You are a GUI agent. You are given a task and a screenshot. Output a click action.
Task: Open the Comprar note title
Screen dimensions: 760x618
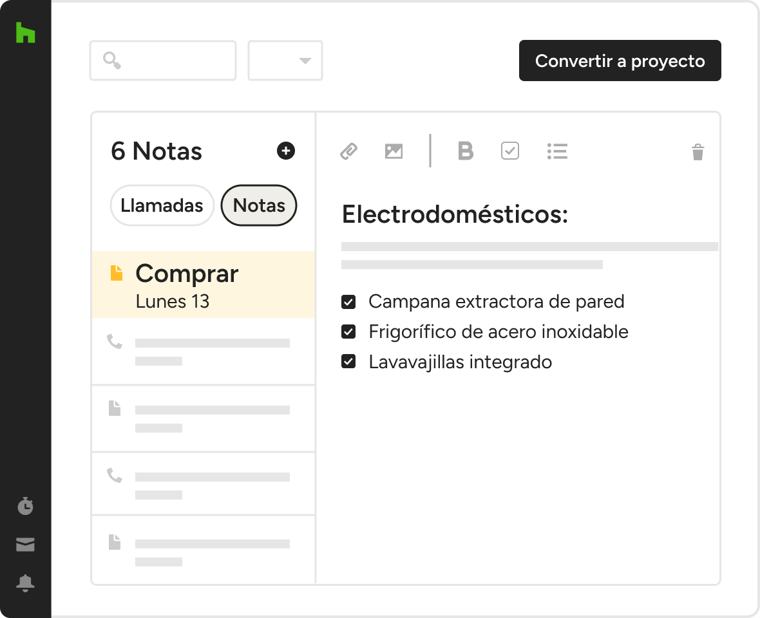[187, 274]
